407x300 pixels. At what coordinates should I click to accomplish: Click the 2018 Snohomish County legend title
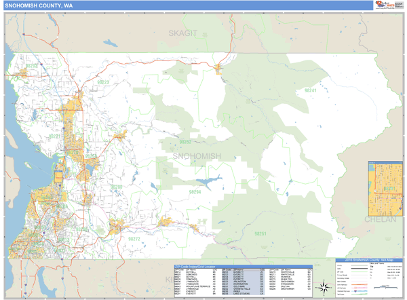point(369,260)
